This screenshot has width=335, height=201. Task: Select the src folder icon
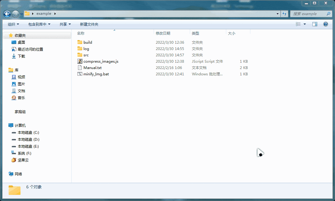coord(80,55)
